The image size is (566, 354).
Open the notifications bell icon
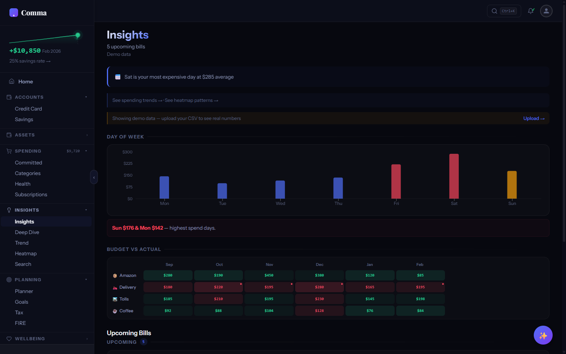click(531, 11)
